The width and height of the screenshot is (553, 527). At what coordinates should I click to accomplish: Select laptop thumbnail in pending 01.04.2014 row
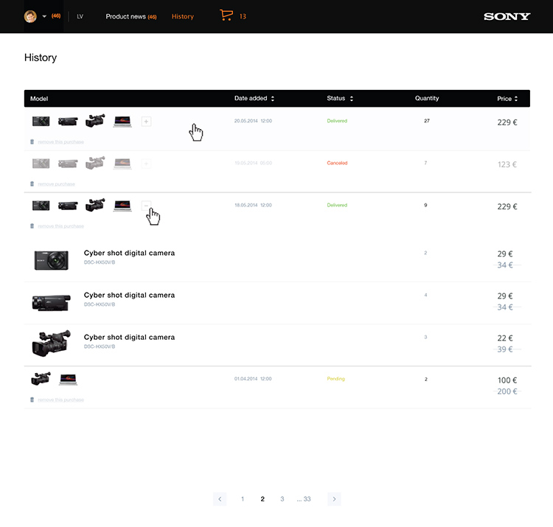[x=68, y=380]
